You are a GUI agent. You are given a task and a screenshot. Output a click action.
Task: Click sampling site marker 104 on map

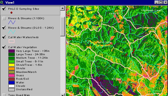tap(126, 55)
